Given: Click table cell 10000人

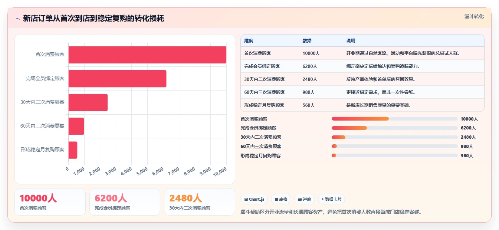Looking at the screenshot, I should tap(311, 53).
